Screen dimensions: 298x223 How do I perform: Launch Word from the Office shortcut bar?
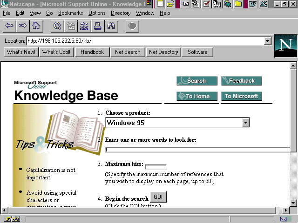[253, 4]
